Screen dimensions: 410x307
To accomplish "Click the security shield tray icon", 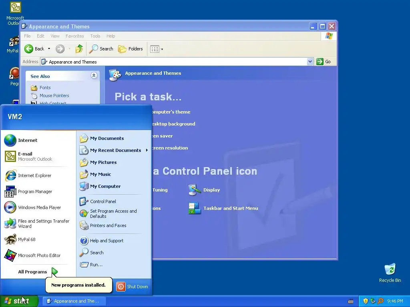I will (366, 301).
